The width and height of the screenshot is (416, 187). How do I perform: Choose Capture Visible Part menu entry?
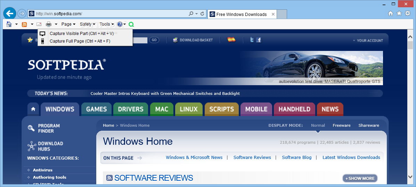(85, 34)
